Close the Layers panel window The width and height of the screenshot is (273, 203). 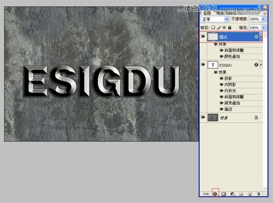[x=265, y=7]
